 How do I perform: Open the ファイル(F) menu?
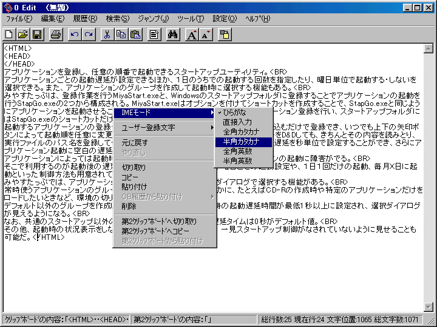(x=19, y=19)
